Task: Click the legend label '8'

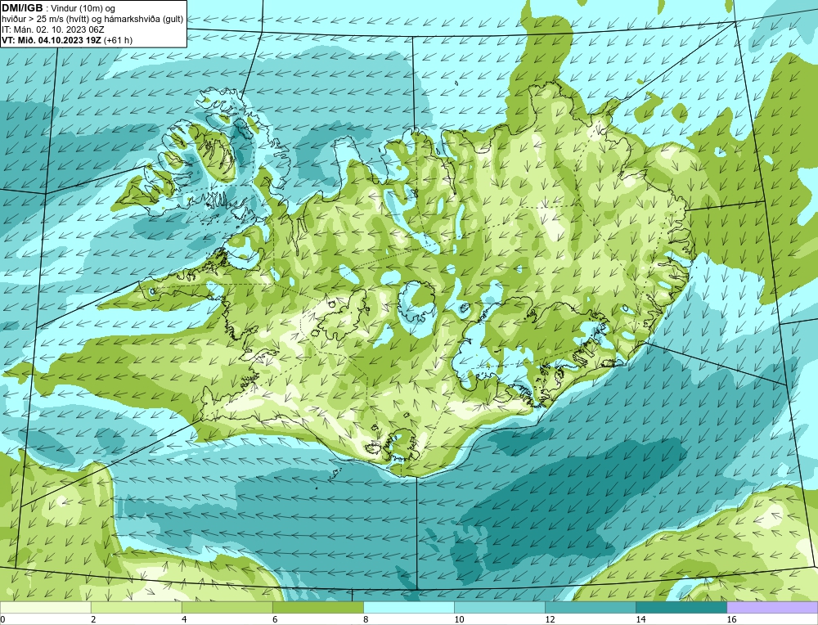Action: [x=366, y=619]
